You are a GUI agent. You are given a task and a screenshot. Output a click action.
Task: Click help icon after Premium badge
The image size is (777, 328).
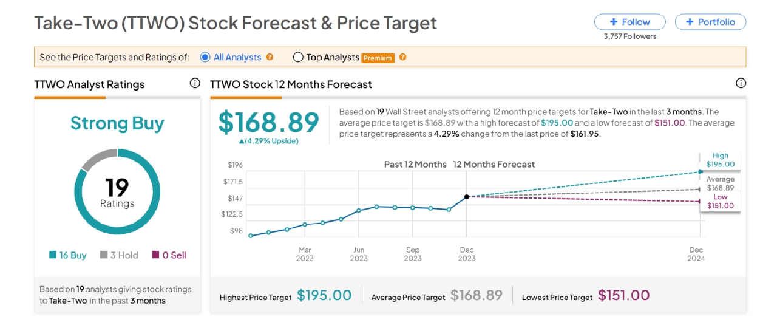pos(402,57)
